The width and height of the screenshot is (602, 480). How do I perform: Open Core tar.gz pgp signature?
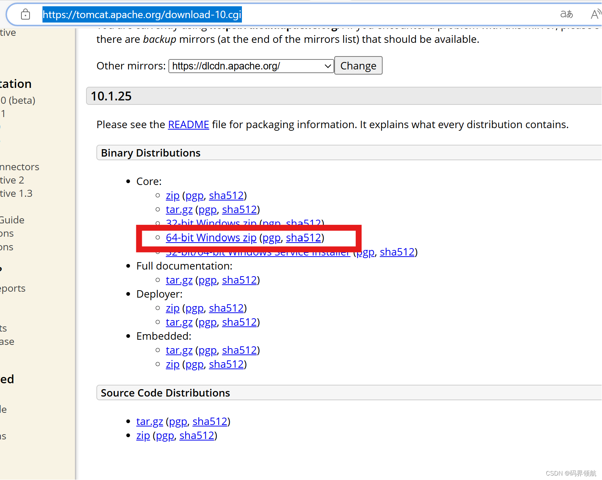[208, 209]
